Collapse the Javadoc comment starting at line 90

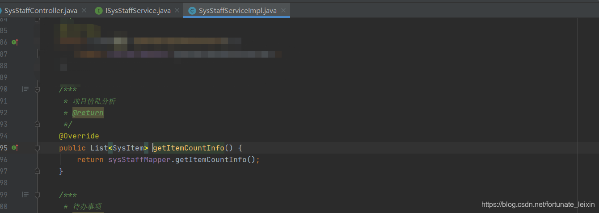point(38,89)
